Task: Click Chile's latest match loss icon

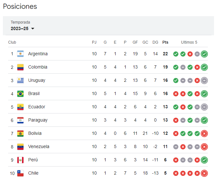Action: click(204, 173)
